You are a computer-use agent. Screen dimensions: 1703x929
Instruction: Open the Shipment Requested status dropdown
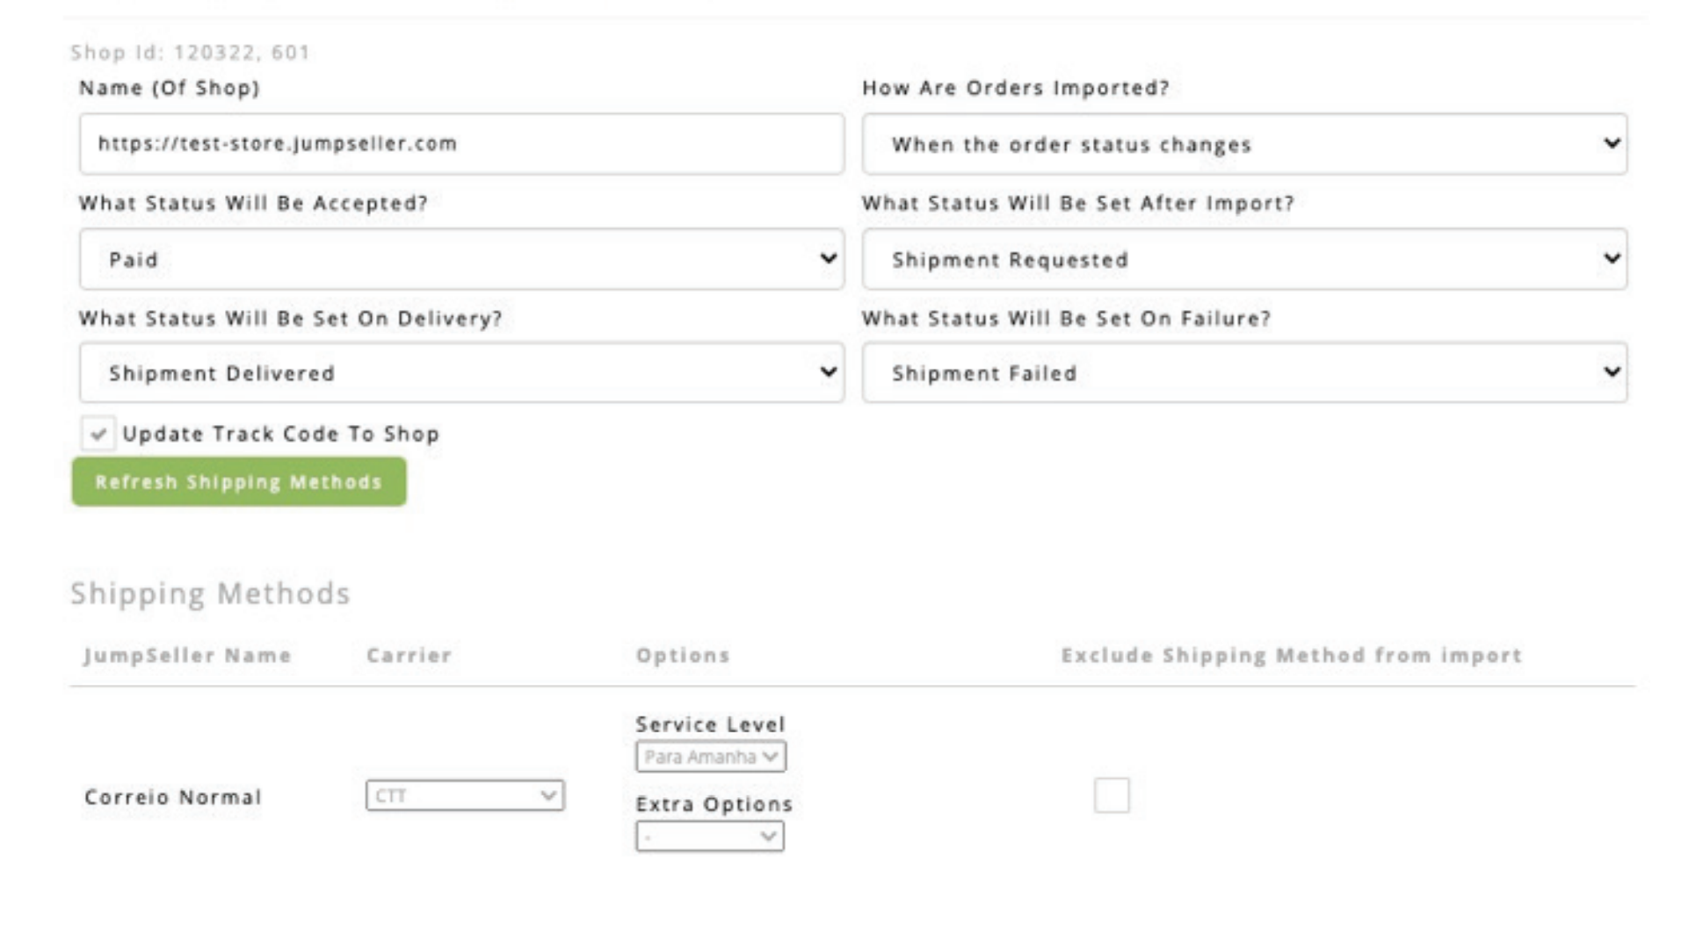(x=1243, y=259)
